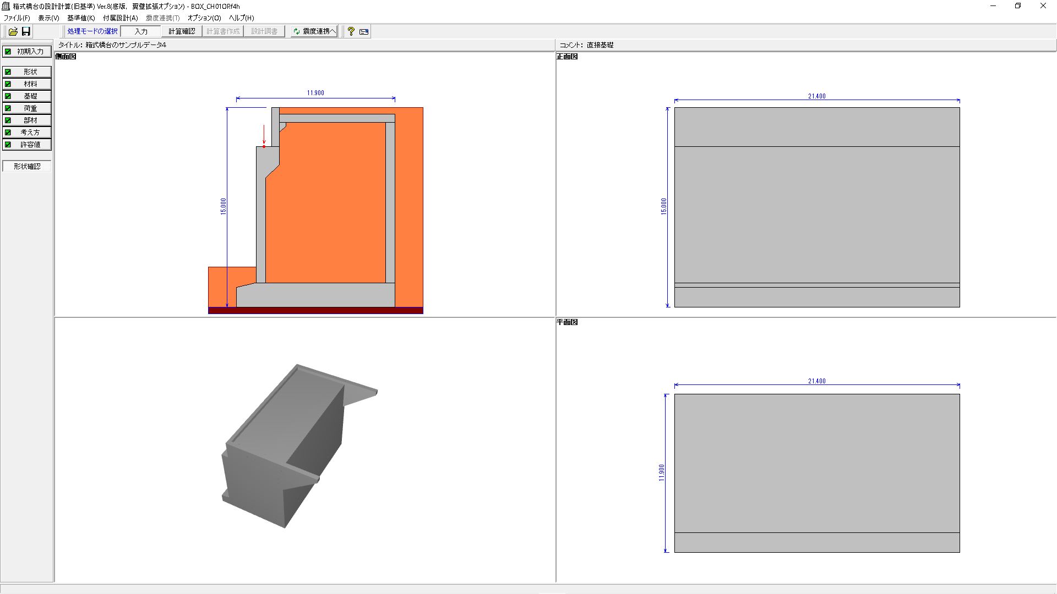1057x594 pixels.
Task: Open the オプション(O) menu
Action: click(204, 18)
